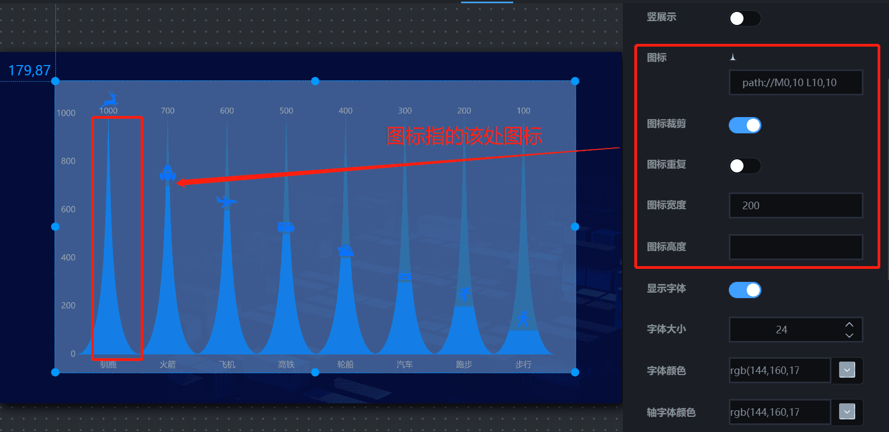This screenshot has width=889, height=432.
Task: Click the small icon preview beside 图标
Action: tap(733, 57)
